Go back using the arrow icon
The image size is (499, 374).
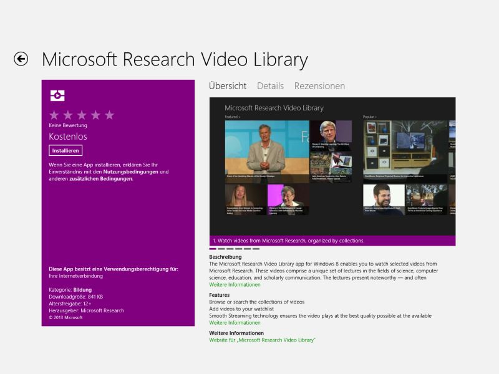[x=21, y=59]
